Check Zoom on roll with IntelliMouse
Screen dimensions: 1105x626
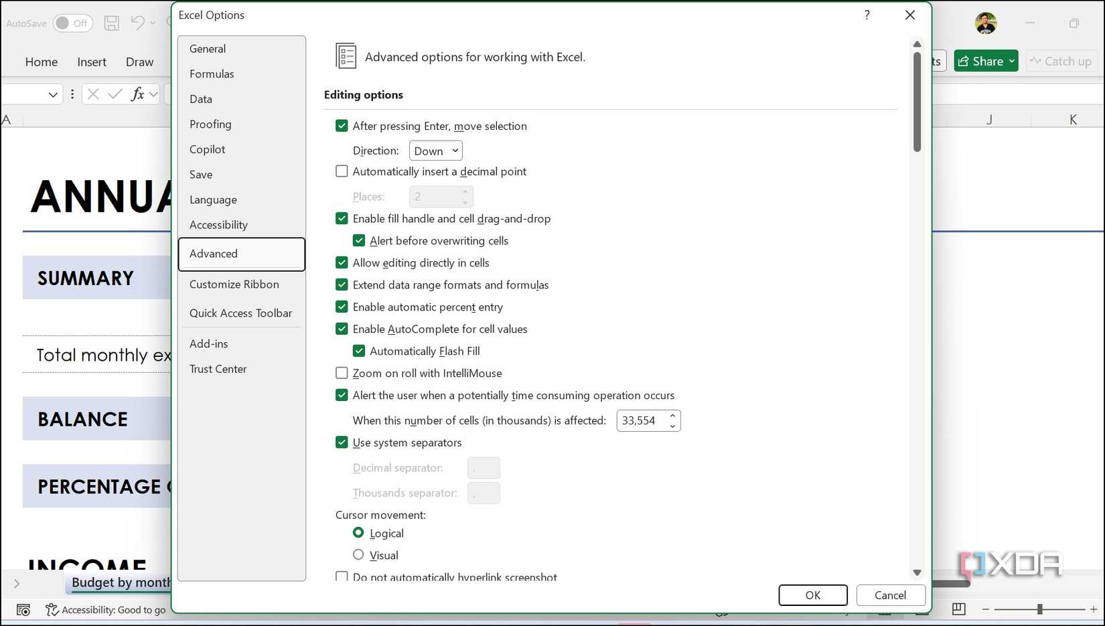pos(342,373)
